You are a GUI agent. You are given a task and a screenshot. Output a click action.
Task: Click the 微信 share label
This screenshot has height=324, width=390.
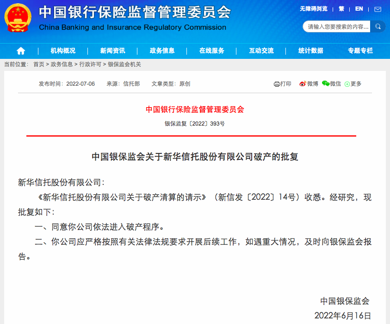click(335, 84)
